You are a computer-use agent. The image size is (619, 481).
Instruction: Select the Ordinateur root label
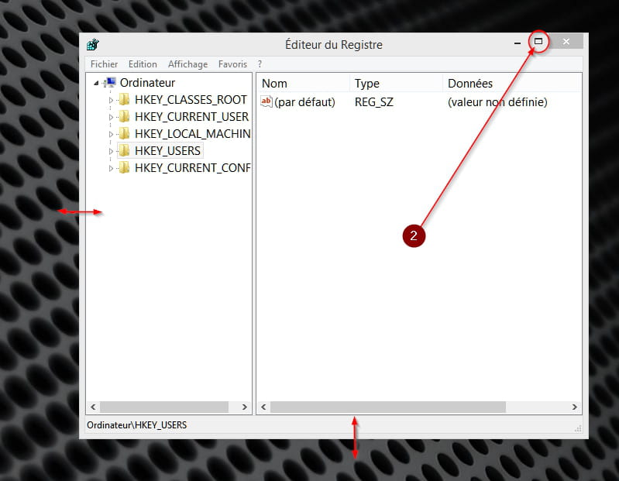147,83
